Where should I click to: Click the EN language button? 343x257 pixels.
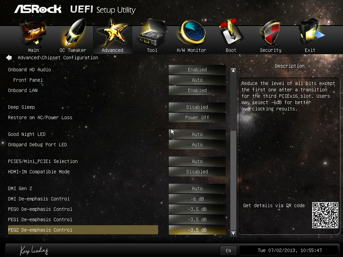[228, 251]
